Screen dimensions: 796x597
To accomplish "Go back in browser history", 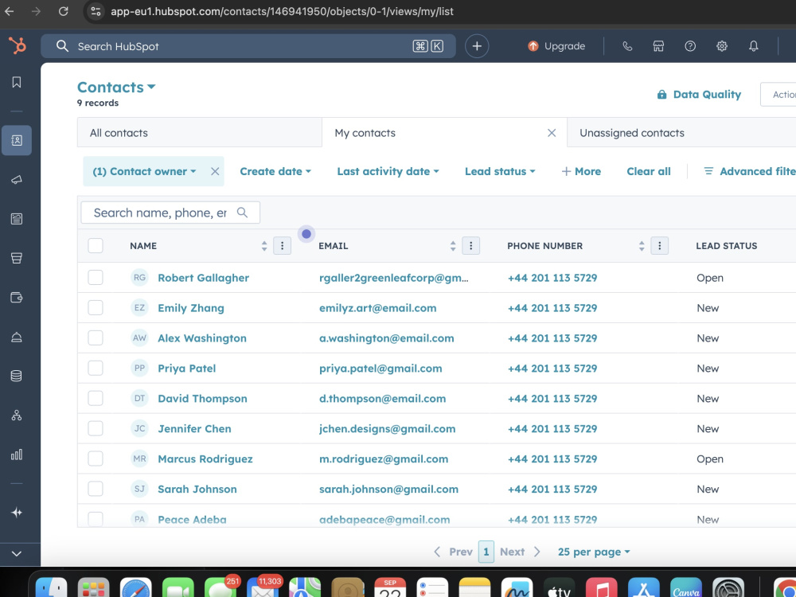I will tap(9, 11).
